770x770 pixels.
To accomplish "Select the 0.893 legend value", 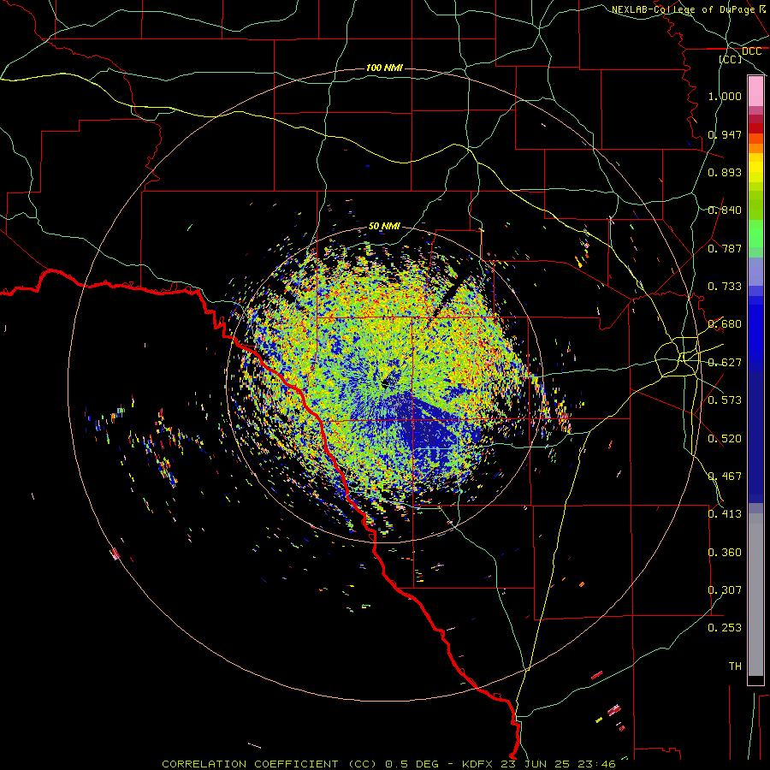I will point(725,172).
